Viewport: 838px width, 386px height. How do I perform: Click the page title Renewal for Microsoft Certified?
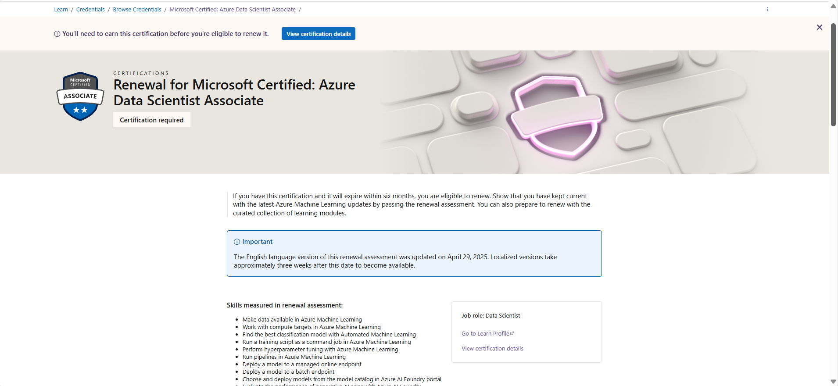point(234,93)
